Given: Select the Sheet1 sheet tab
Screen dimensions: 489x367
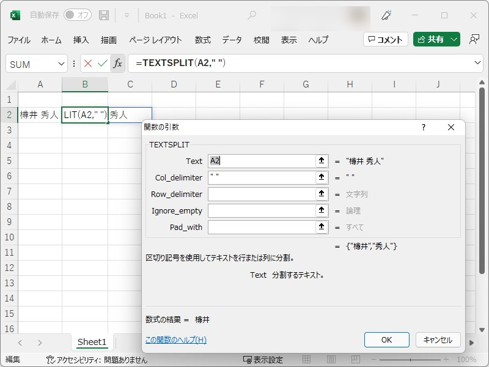Looking at the screenshot, I should click(x=92, y=343).
